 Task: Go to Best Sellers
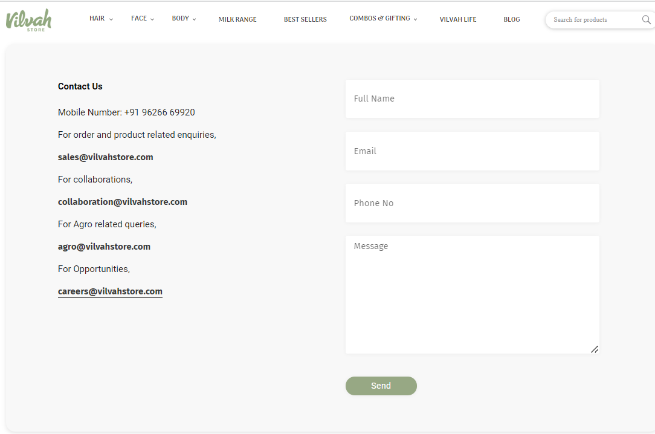point(305,19)
